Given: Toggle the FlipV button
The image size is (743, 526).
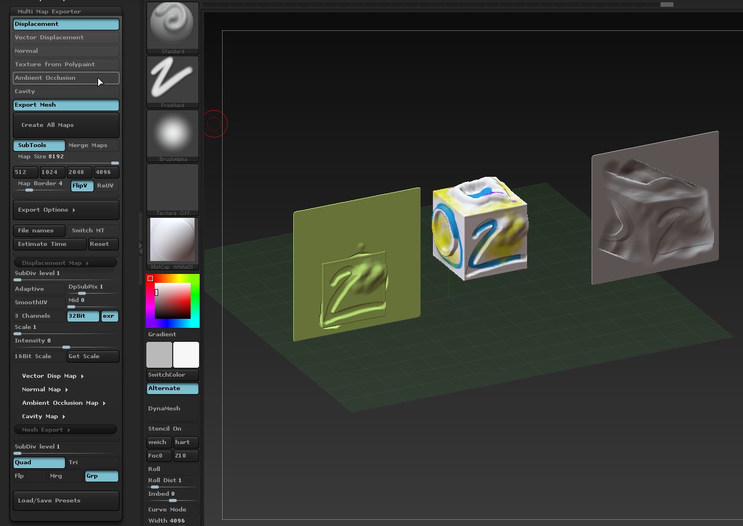Looking at the screenshot, I should 82,186.
